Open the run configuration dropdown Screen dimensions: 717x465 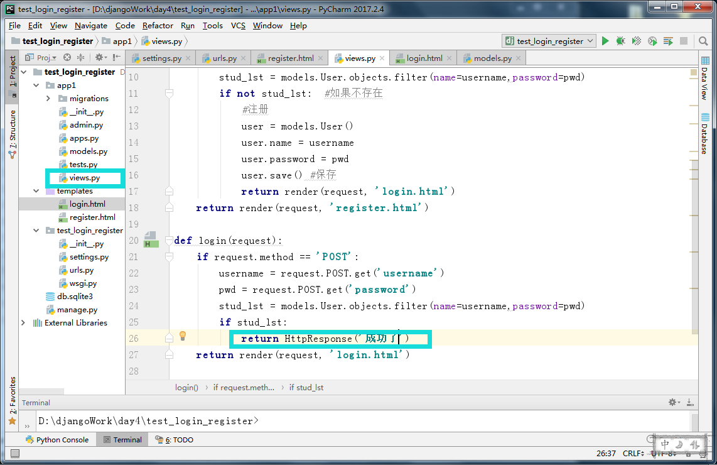(x=549, y=41)
